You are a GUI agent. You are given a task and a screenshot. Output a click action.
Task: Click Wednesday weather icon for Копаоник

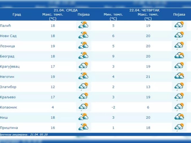pos(84,107)
